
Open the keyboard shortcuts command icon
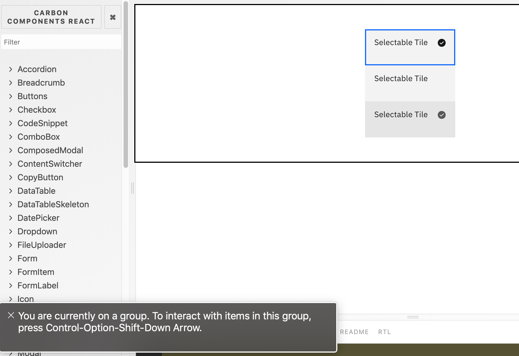pos(113,17)
